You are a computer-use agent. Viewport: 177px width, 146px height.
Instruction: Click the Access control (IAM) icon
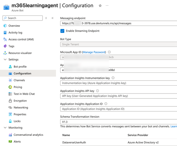point(5,39)
